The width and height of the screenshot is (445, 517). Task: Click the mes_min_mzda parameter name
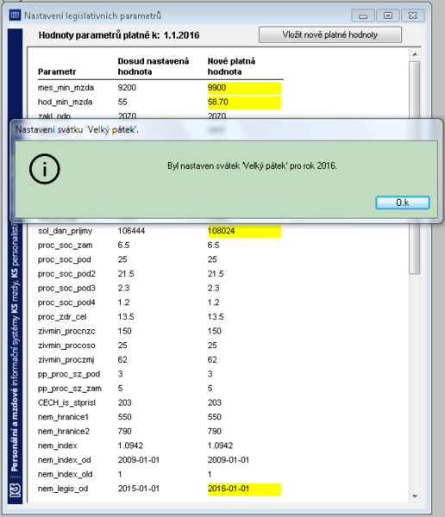click(66, 88)
